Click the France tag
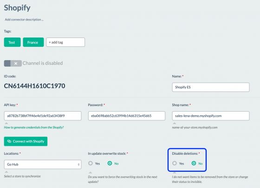This screenshot has height=188, width=260. click(33, 42)
